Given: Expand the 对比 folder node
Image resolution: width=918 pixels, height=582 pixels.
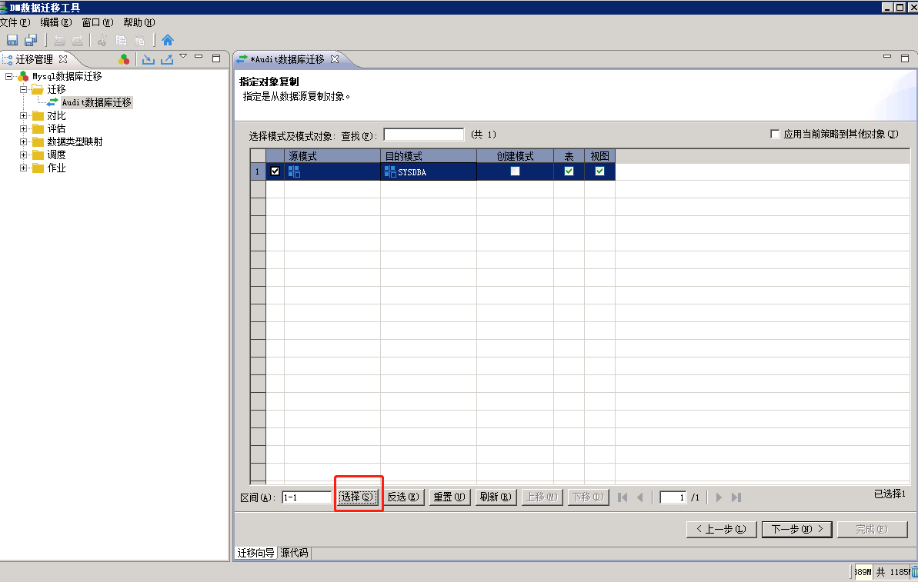Looking at the screenshot, I should (x=24, y=115).
